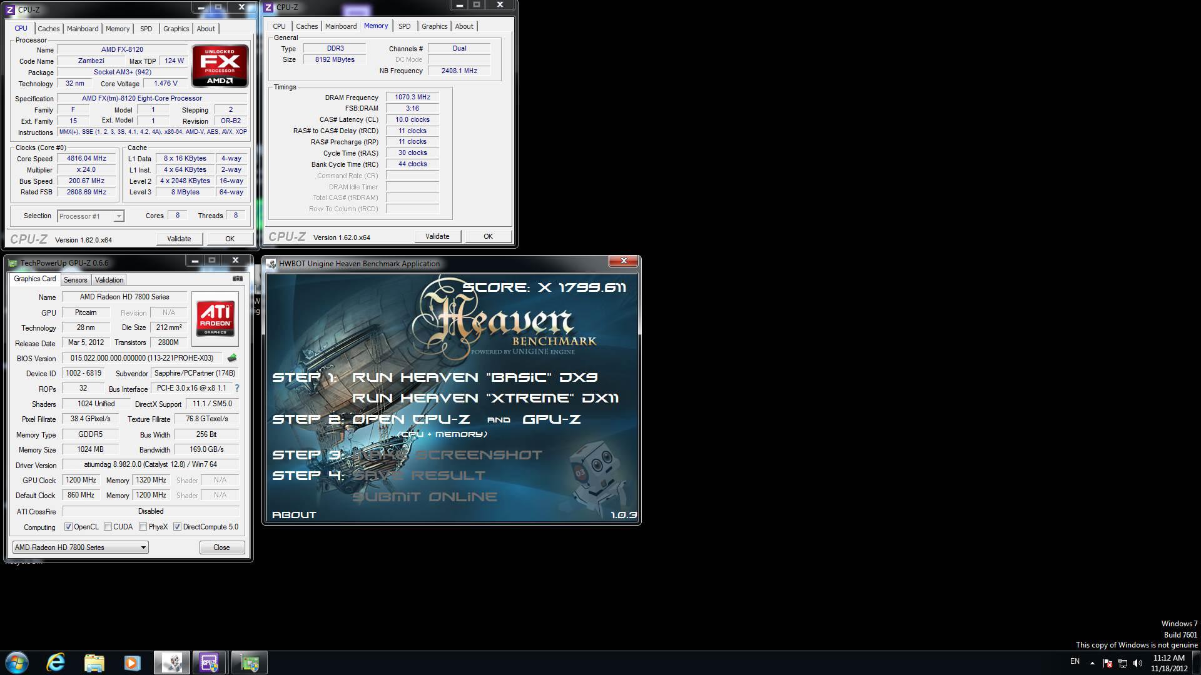Click the Show desktop button
Viewport: 1201px width, 675px height.
[1197, 662]
